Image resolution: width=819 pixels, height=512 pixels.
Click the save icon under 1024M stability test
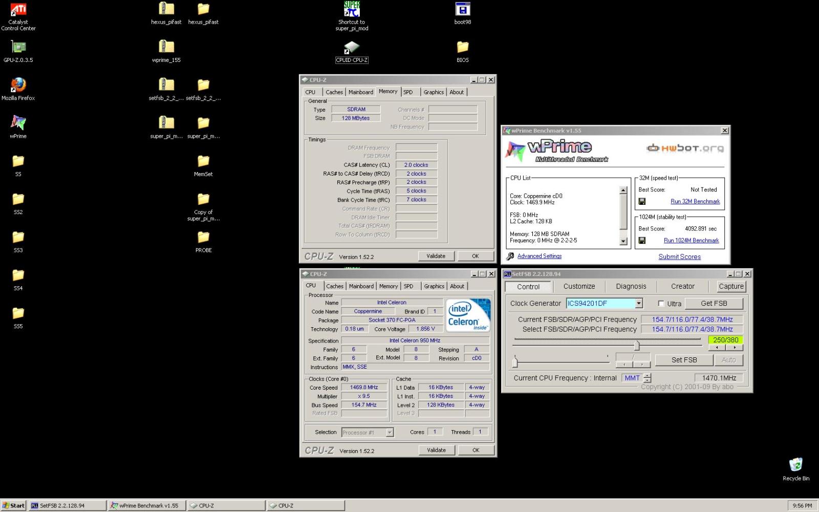(642, 240)
